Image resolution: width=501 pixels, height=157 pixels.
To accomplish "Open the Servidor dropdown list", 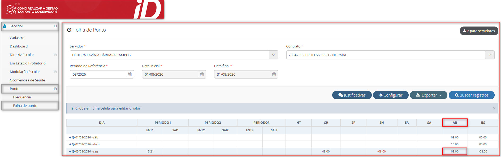I will coord(273,55).
